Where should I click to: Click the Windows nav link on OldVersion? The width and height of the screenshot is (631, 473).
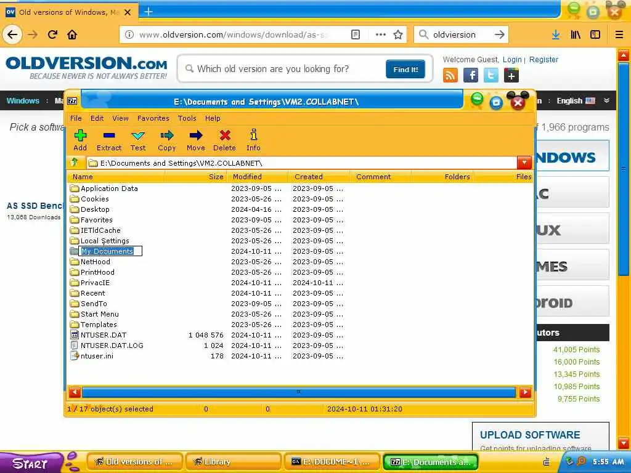click(x=23, y=100)
